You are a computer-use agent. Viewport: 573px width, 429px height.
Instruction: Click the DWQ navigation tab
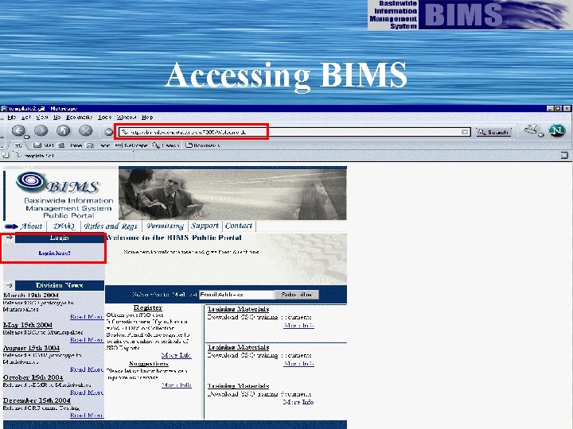coord(64,226)
